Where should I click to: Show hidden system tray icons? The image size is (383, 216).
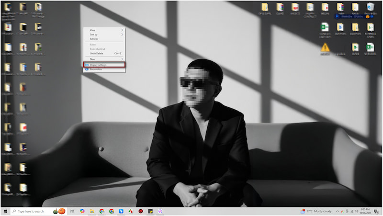tap(337, 211)
